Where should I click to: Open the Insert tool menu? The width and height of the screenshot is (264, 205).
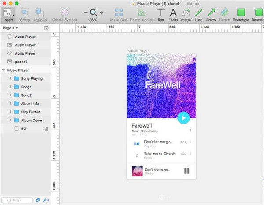(8, 13)
